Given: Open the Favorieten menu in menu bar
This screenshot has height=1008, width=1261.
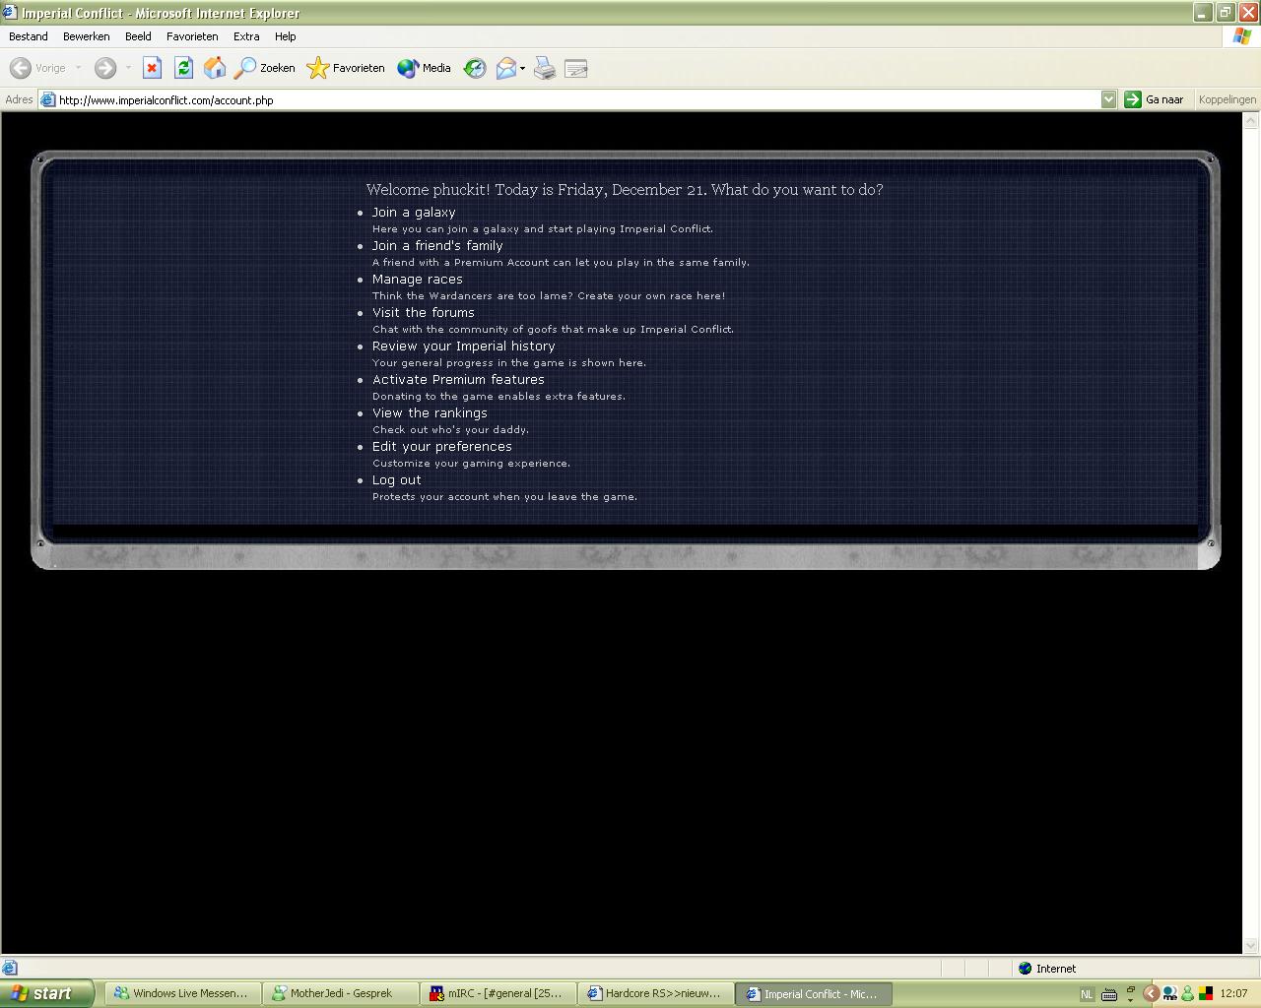Looking at the screenshot, I should click(x=192, y=36).
